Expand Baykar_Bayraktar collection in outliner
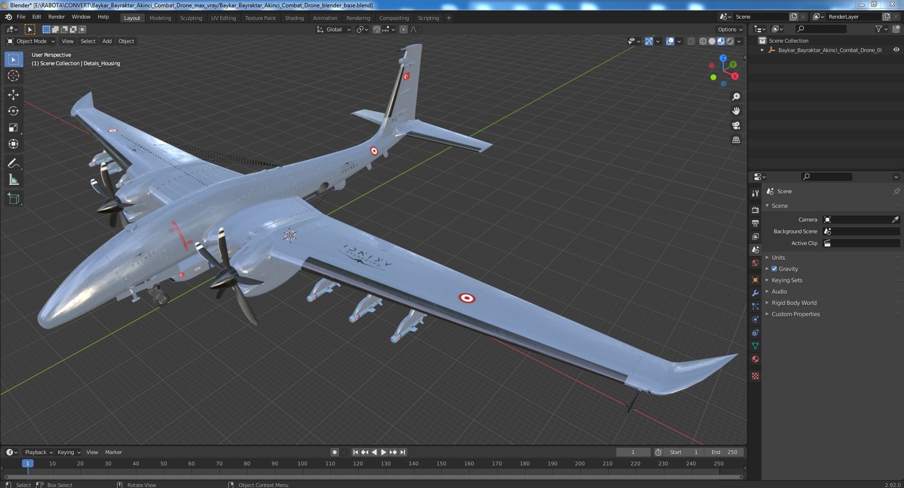Screen dimensions: 904x488 pyautogui.click(x=762, y=50)
